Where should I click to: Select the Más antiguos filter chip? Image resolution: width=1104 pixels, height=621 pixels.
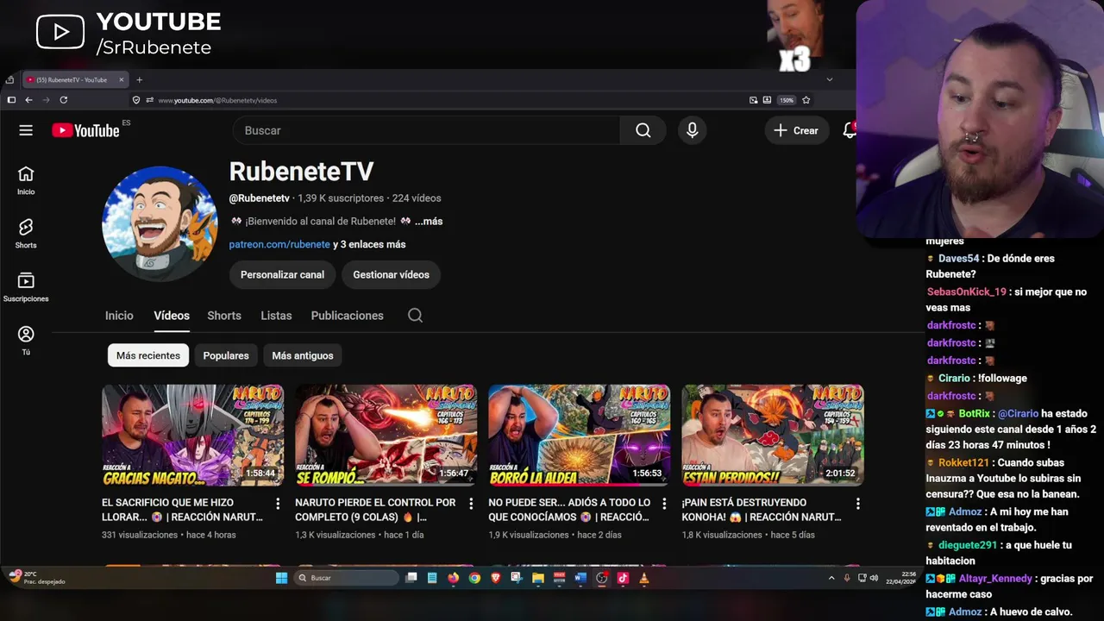click(x=303, y=355)
